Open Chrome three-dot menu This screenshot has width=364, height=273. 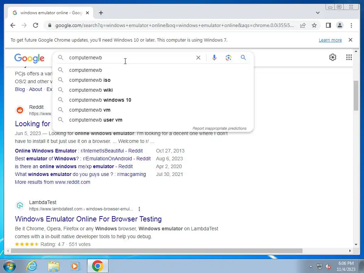pos(351,25)
